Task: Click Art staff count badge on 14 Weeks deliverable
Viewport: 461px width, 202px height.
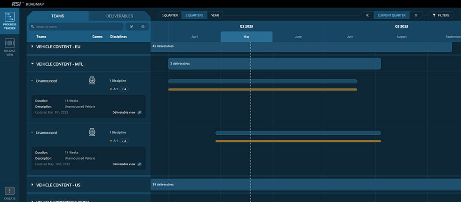Action: pyautogui.click(x=124, y=140)
